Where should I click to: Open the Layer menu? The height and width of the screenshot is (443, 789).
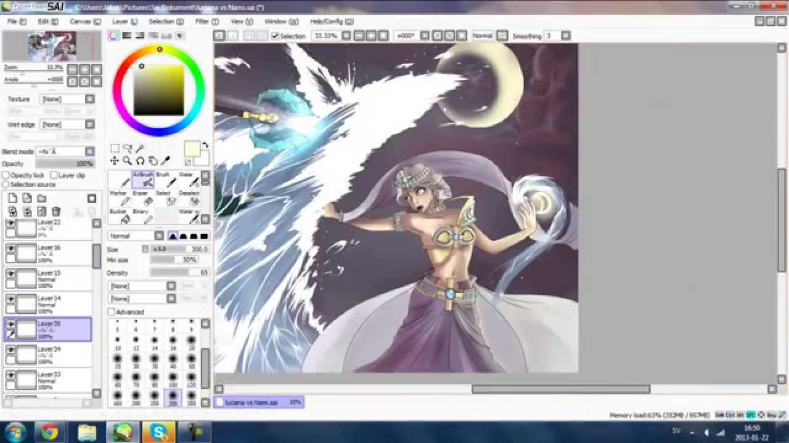(x=125, y=21)
